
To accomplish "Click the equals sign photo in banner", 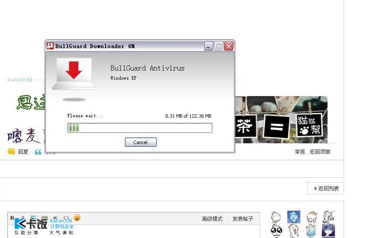I will [276, 126].
